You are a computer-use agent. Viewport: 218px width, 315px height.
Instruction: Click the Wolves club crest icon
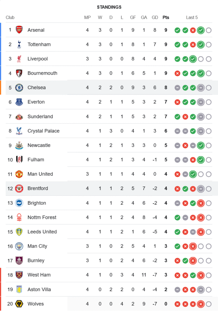(x=19, y=304)
